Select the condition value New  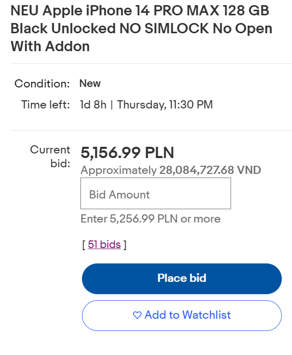click(x=90, y=83)
